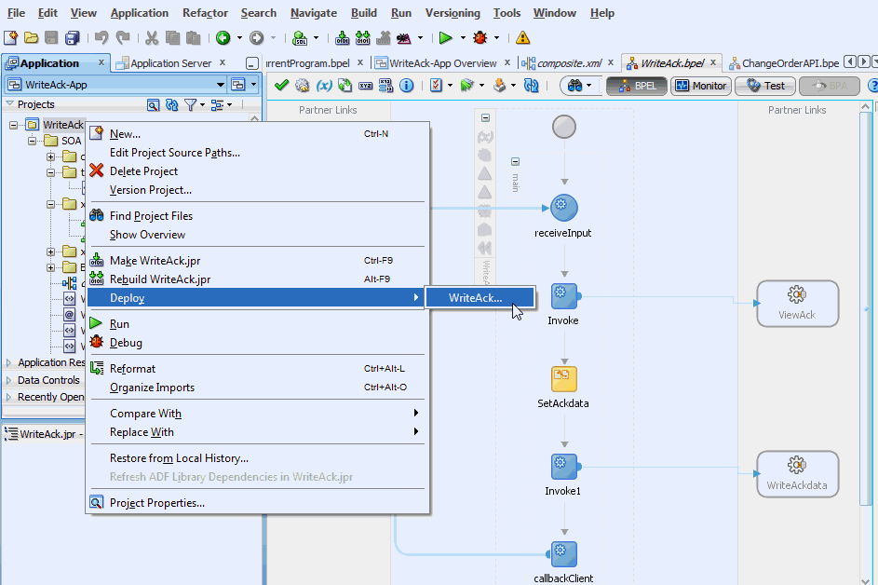Switch to the WriteAck-App Overview tab
878x585 pixels.
442,63
